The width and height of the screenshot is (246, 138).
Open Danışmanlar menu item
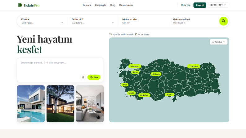pos(126,5)
